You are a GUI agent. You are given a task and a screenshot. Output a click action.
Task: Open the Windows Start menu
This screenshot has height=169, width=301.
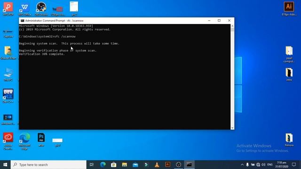pyautogui.click(x=5, y=165)
